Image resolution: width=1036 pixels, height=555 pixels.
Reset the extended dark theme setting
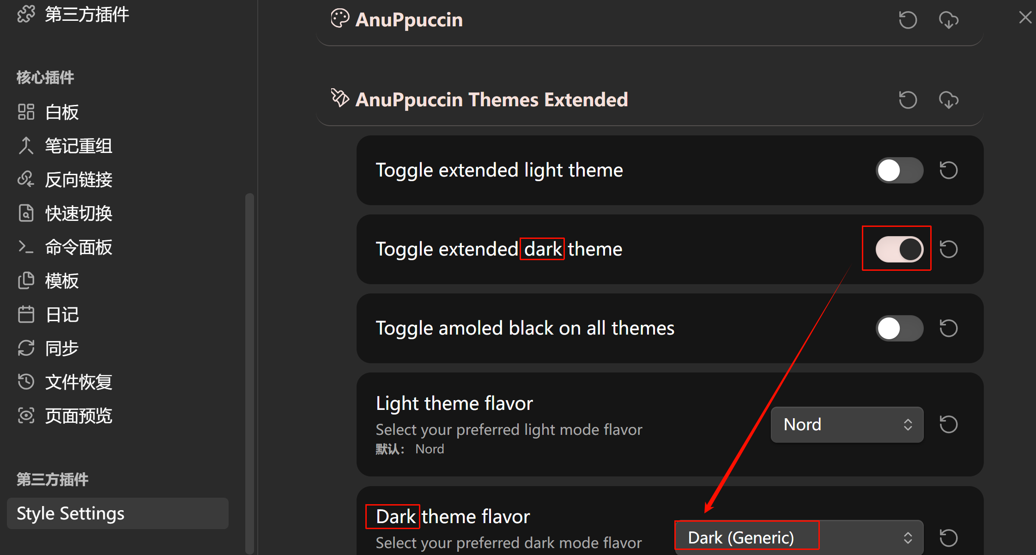[948, 249]
